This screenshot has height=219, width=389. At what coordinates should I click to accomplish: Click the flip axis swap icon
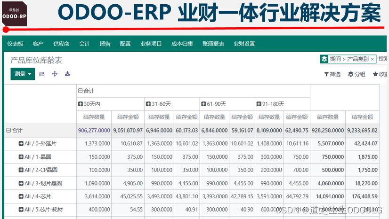pos(42,74)
